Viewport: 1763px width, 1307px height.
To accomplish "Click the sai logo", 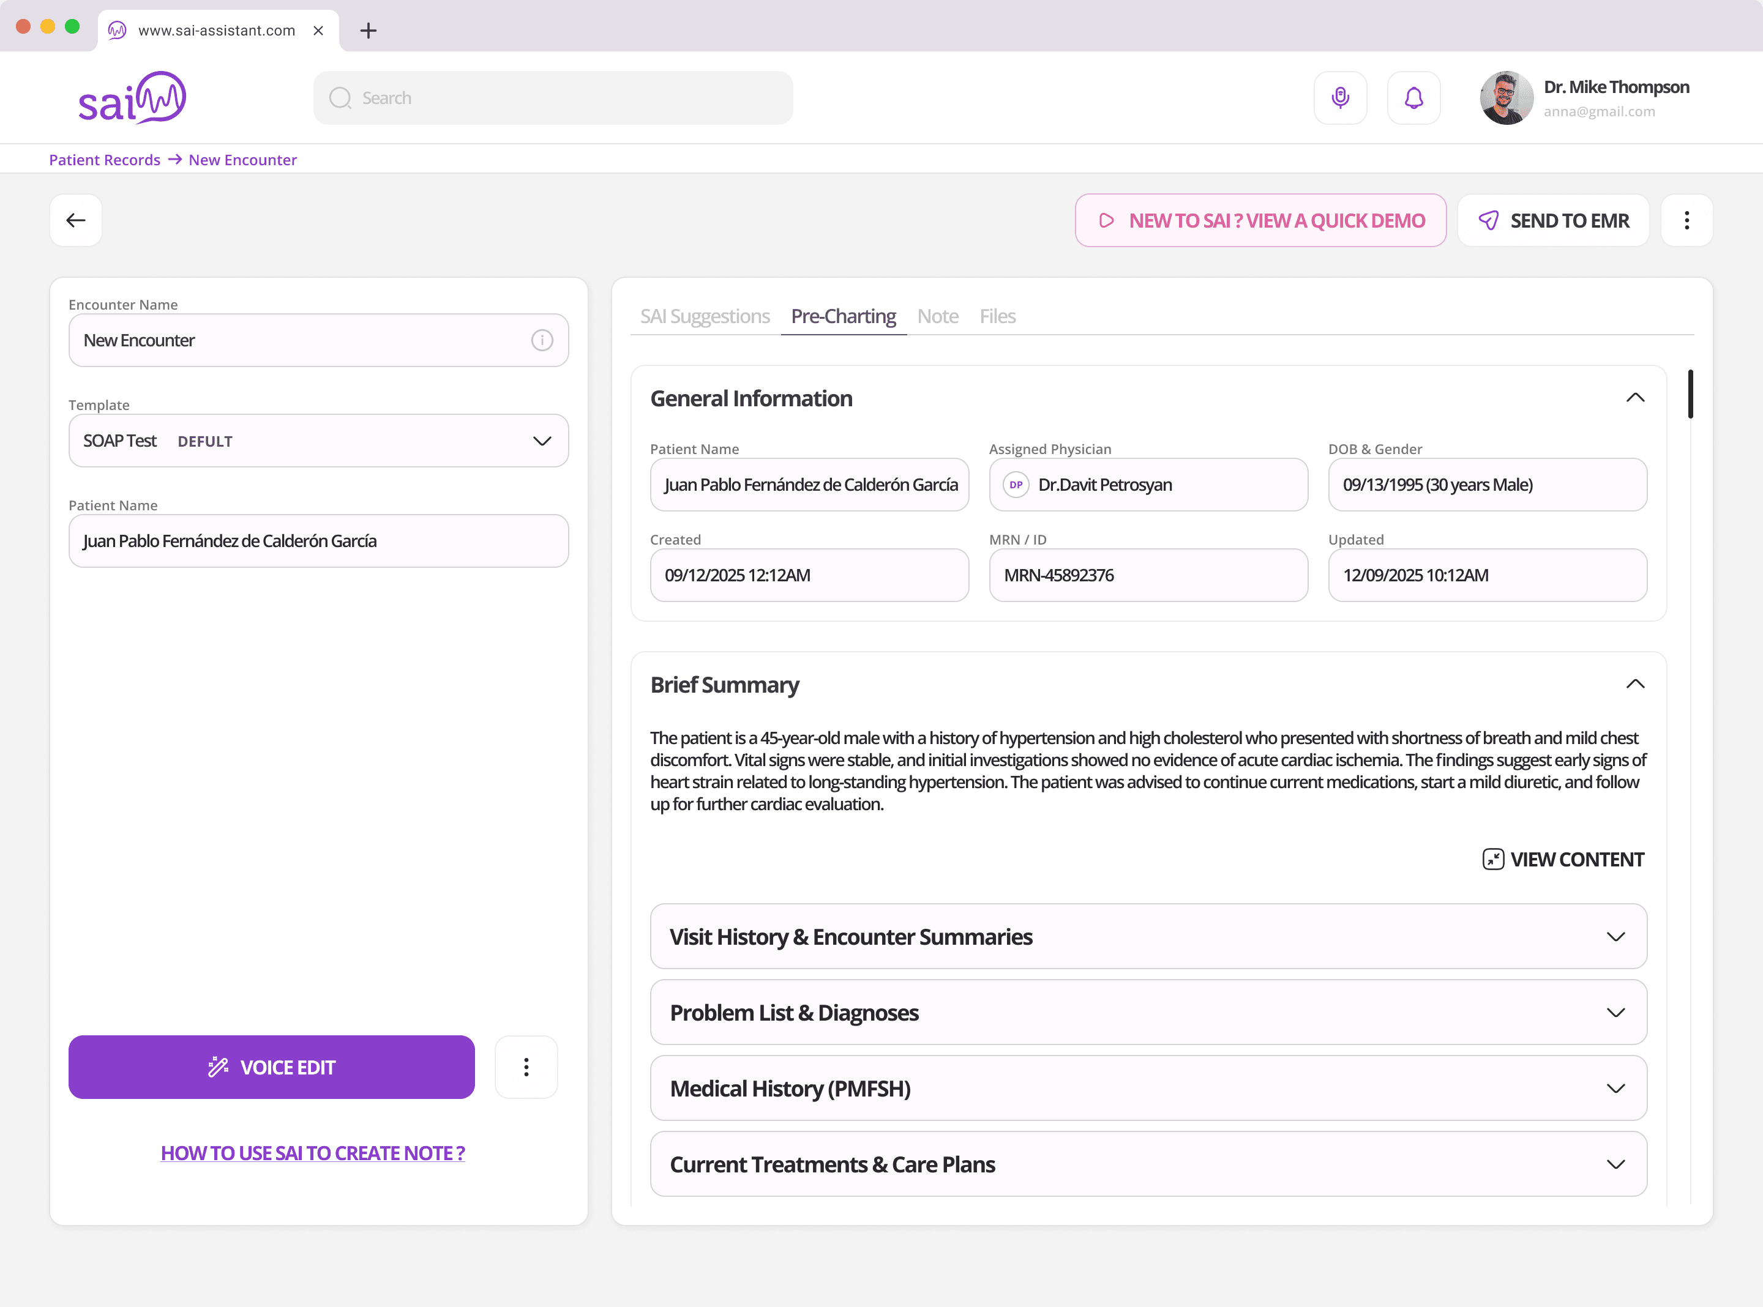I will pyautogui.click(x=132, y=97).
